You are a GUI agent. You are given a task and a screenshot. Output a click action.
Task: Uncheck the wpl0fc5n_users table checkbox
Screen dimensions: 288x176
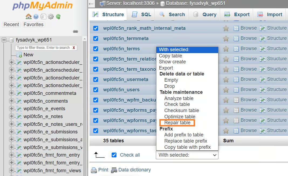pos(96,90)
